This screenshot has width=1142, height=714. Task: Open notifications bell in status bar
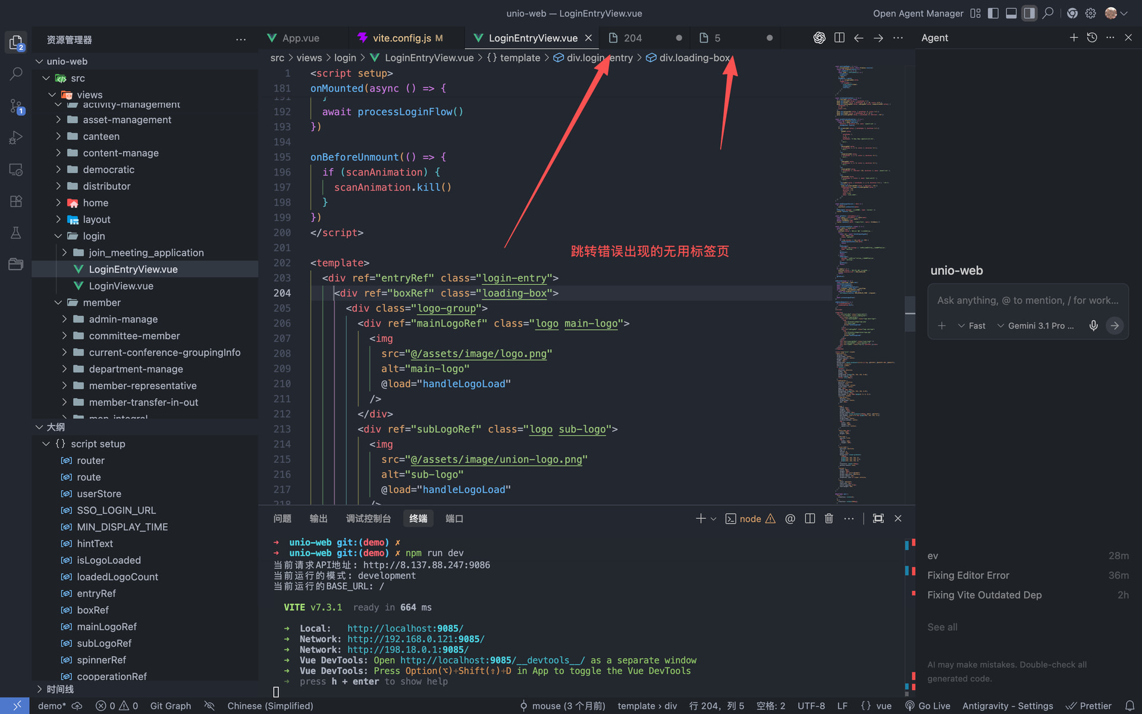click(1130, 706)
